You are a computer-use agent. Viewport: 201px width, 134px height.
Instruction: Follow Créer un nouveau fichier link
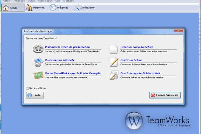(x=137, y=47)
